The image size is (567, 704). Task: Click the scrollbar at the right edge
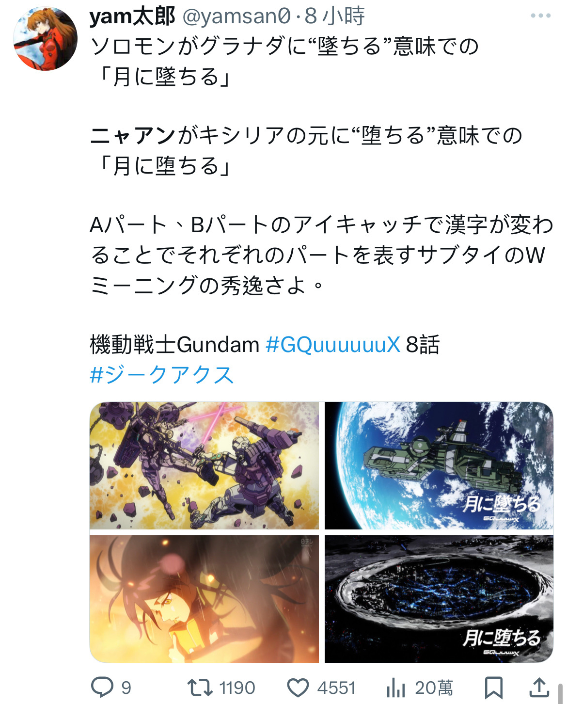coord(561,693)
